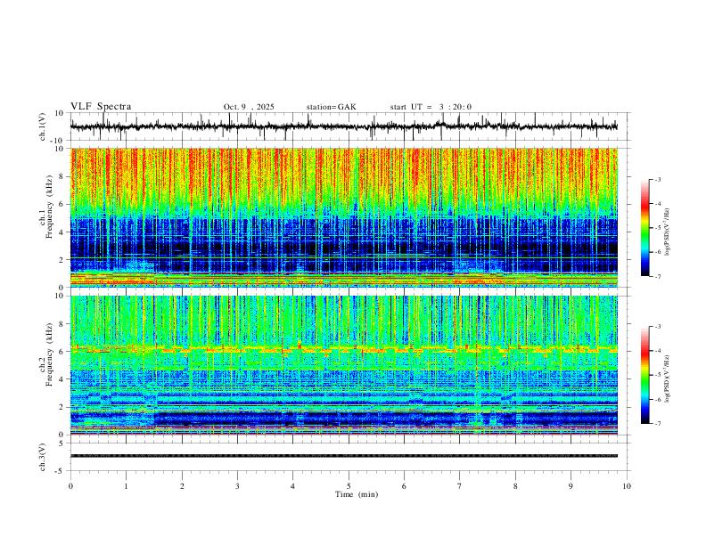Click the ch.1 spectrogram panel
Screen dimensions: 706x545
pos(343,217)
